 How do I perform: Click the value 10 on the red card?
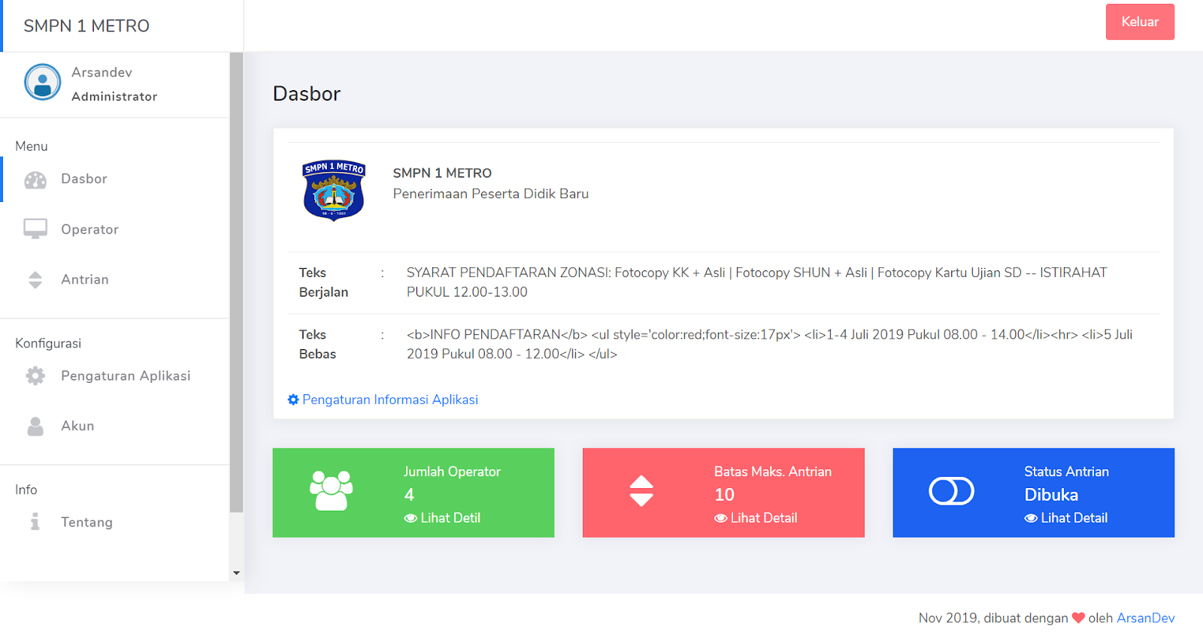[x=724, y=495]
